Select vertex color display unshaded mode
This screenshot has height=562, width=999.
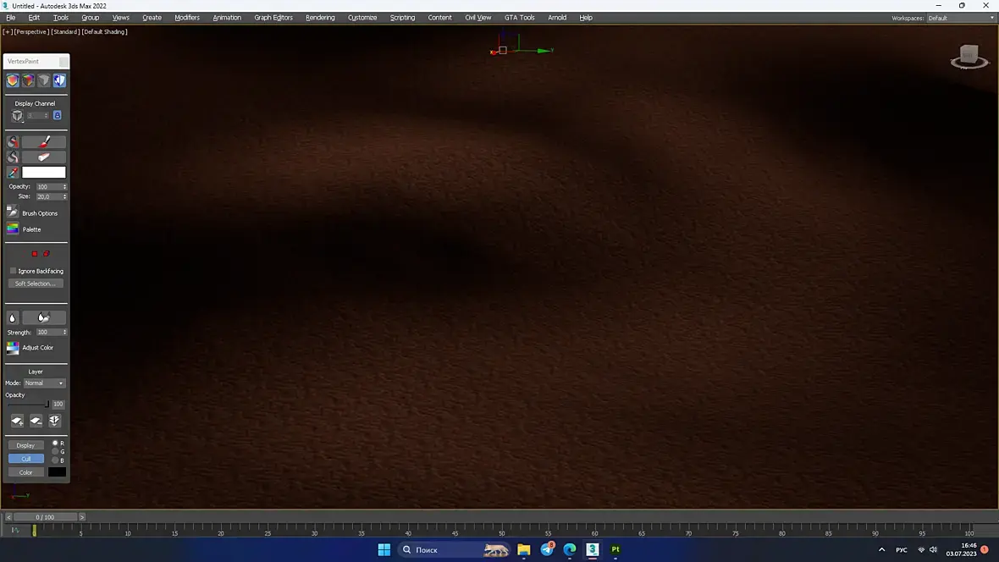[x=28, y=80]
